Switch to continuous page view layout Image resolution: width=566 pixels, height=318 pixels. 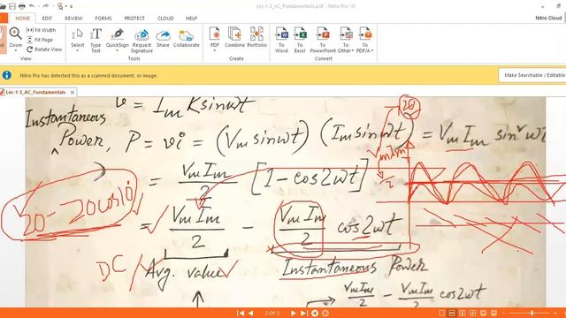coord(452,313)
